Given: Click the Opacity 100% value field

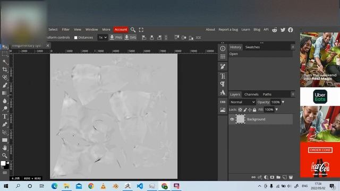Looking at the screenshot, I should [276, 102].
